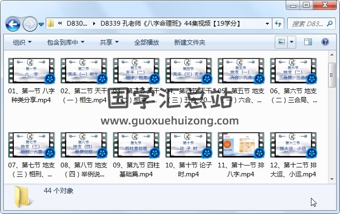This screenshot has width=340, height=214.
Task: Maximize the Explorer window
Action: click(x=306, y=5)
